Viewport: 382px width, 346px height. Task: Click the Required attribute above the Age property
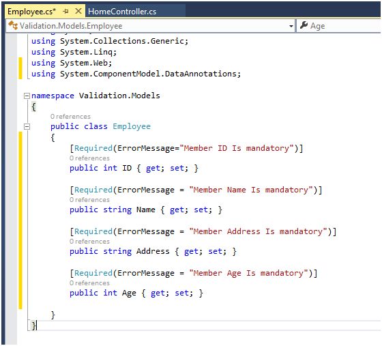click(93, 273)
